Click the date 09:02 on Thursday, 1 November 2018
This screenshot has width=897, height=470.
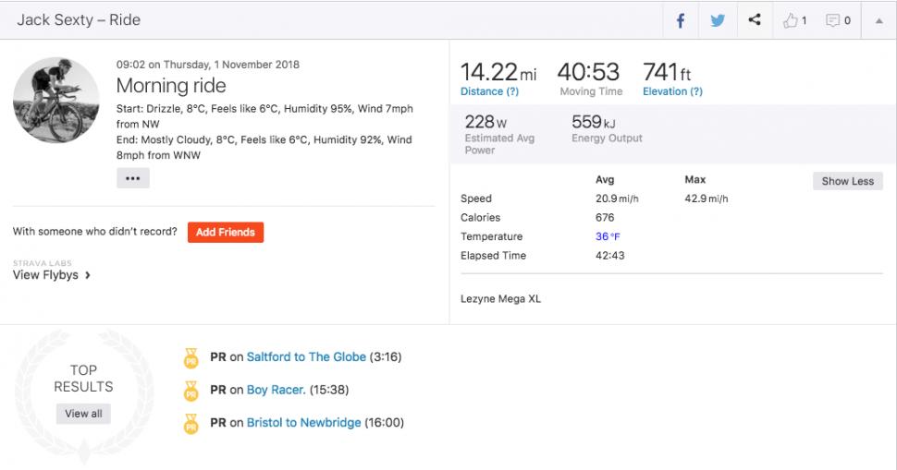click(x=208, y=65)
